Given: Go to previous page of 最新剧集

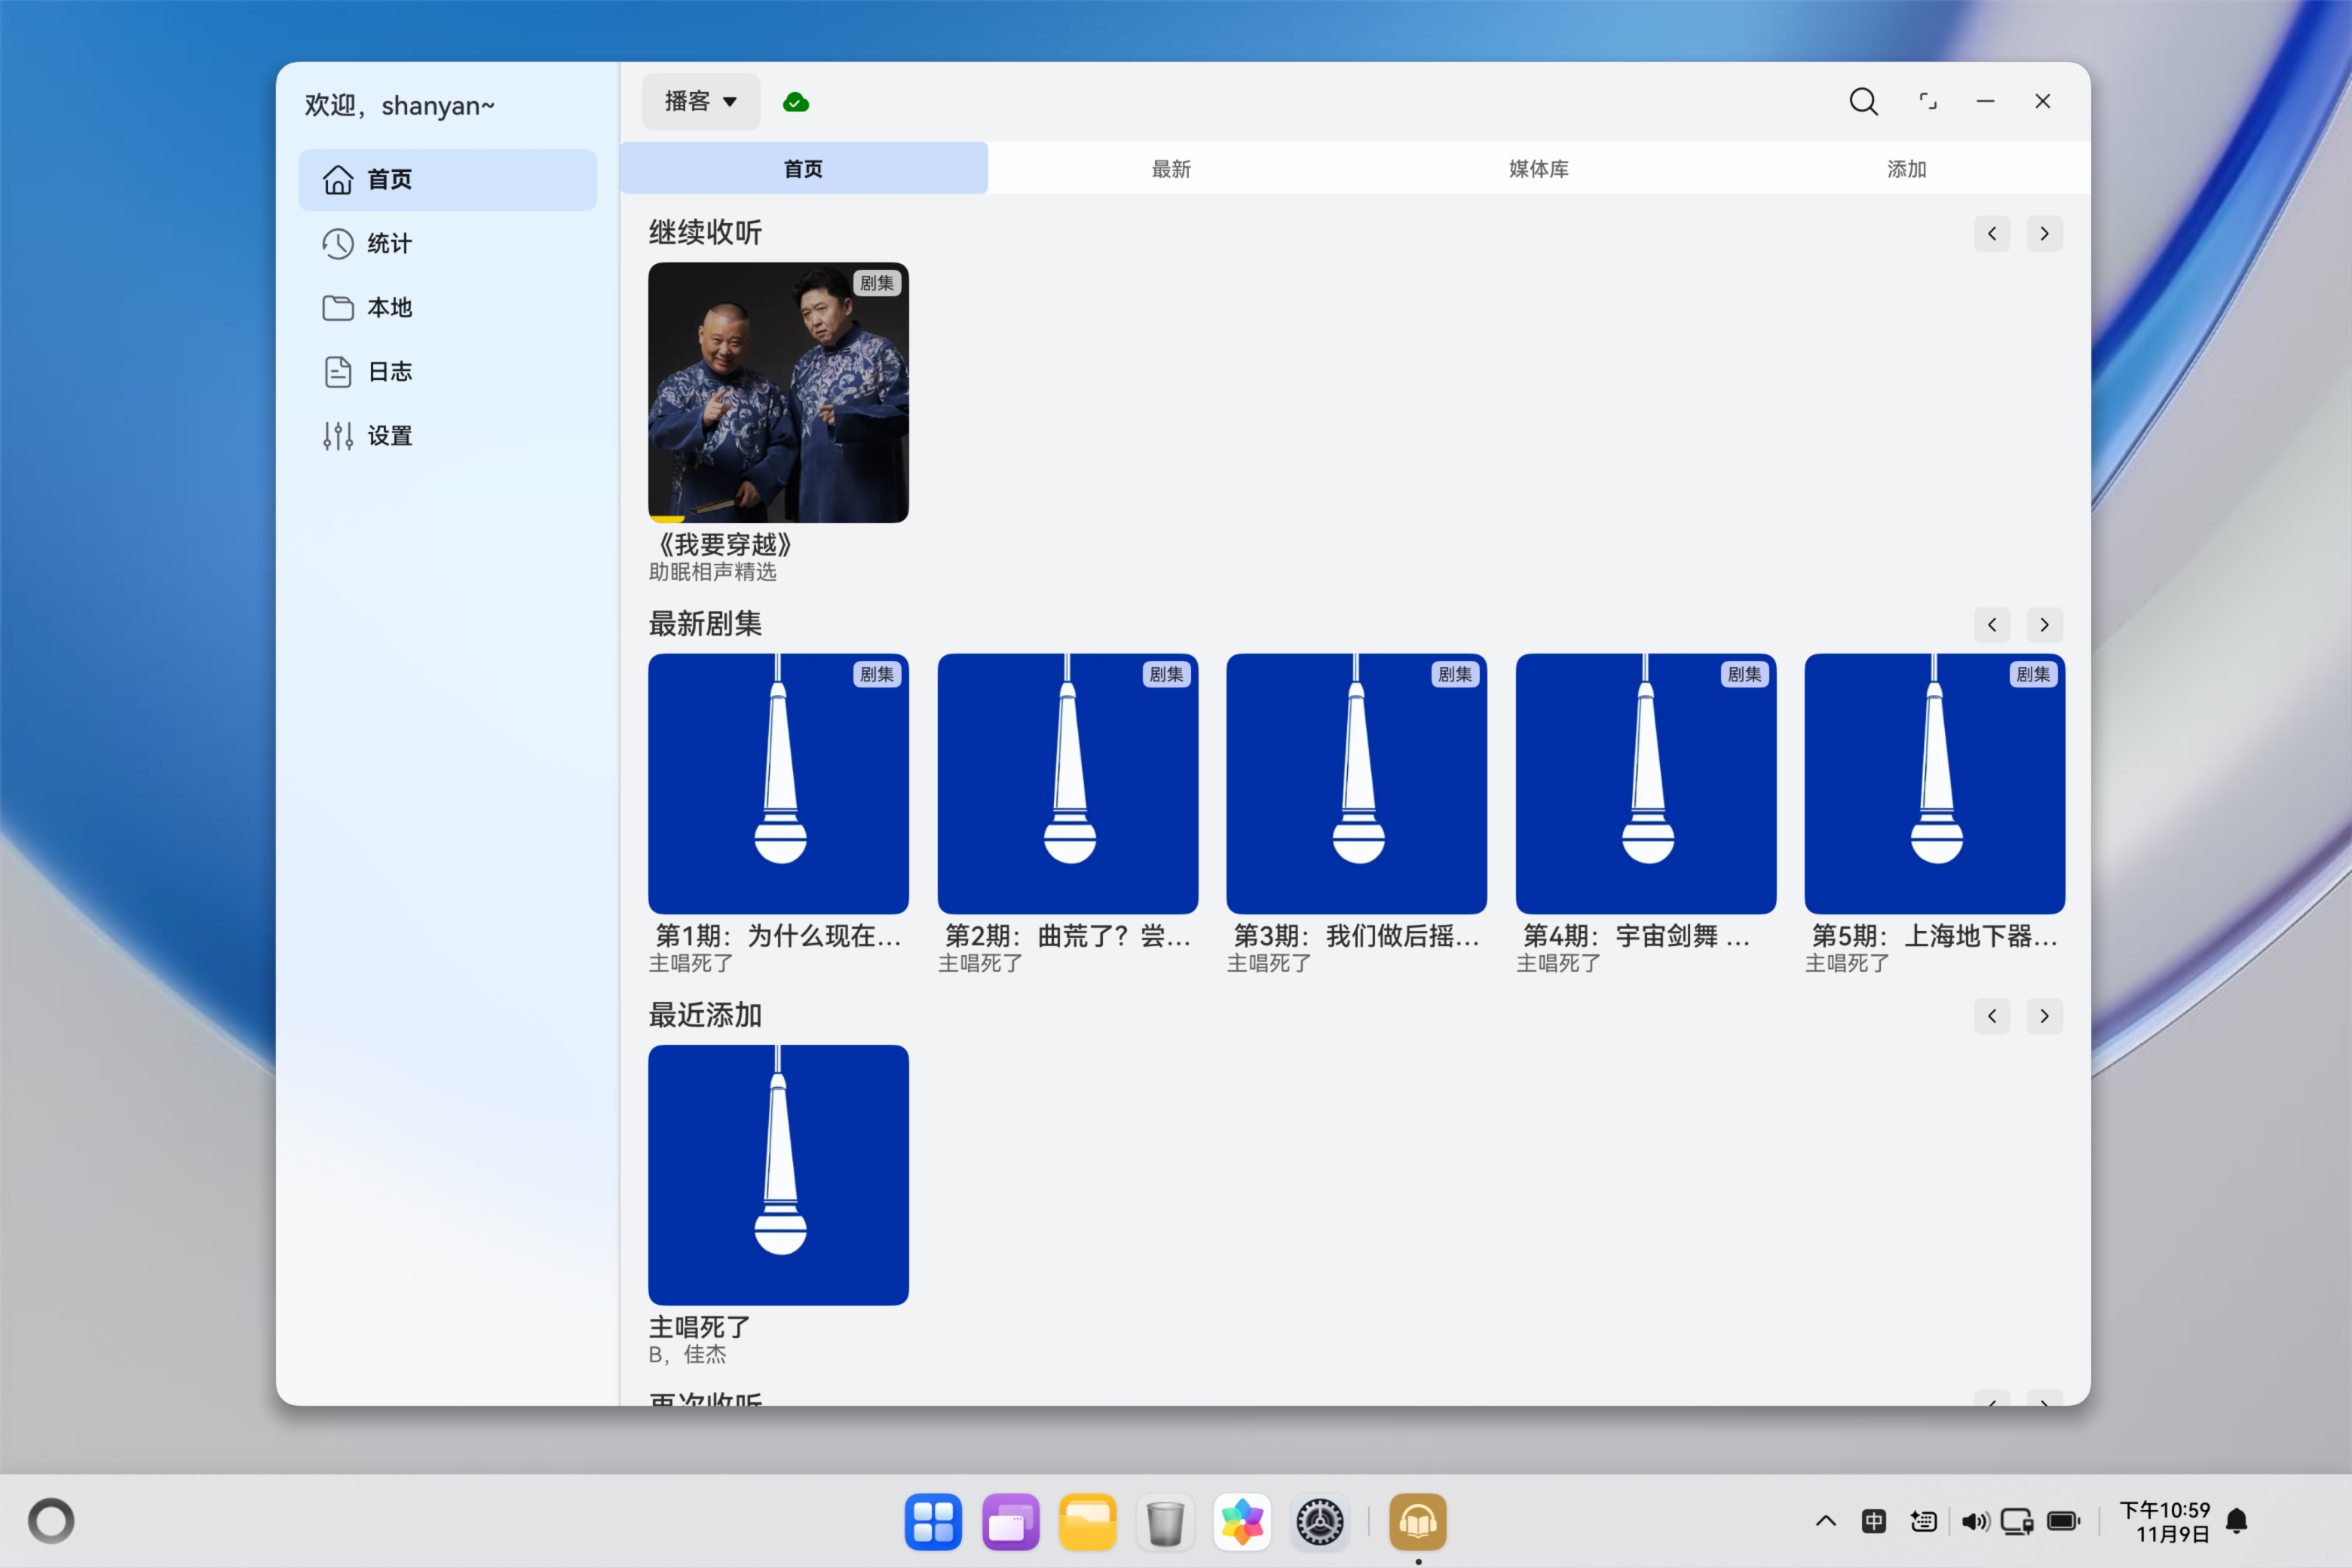Looking at the screenshot, I should point(1992,625).
